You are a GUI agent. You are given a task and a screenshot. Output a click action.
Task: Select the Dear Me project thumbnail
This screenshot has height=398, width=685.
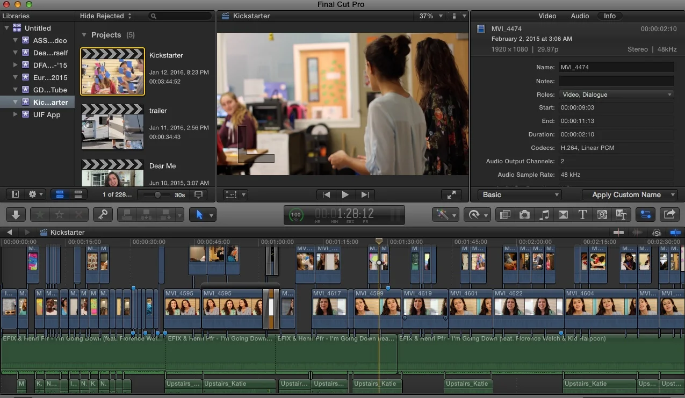(113, 173)
